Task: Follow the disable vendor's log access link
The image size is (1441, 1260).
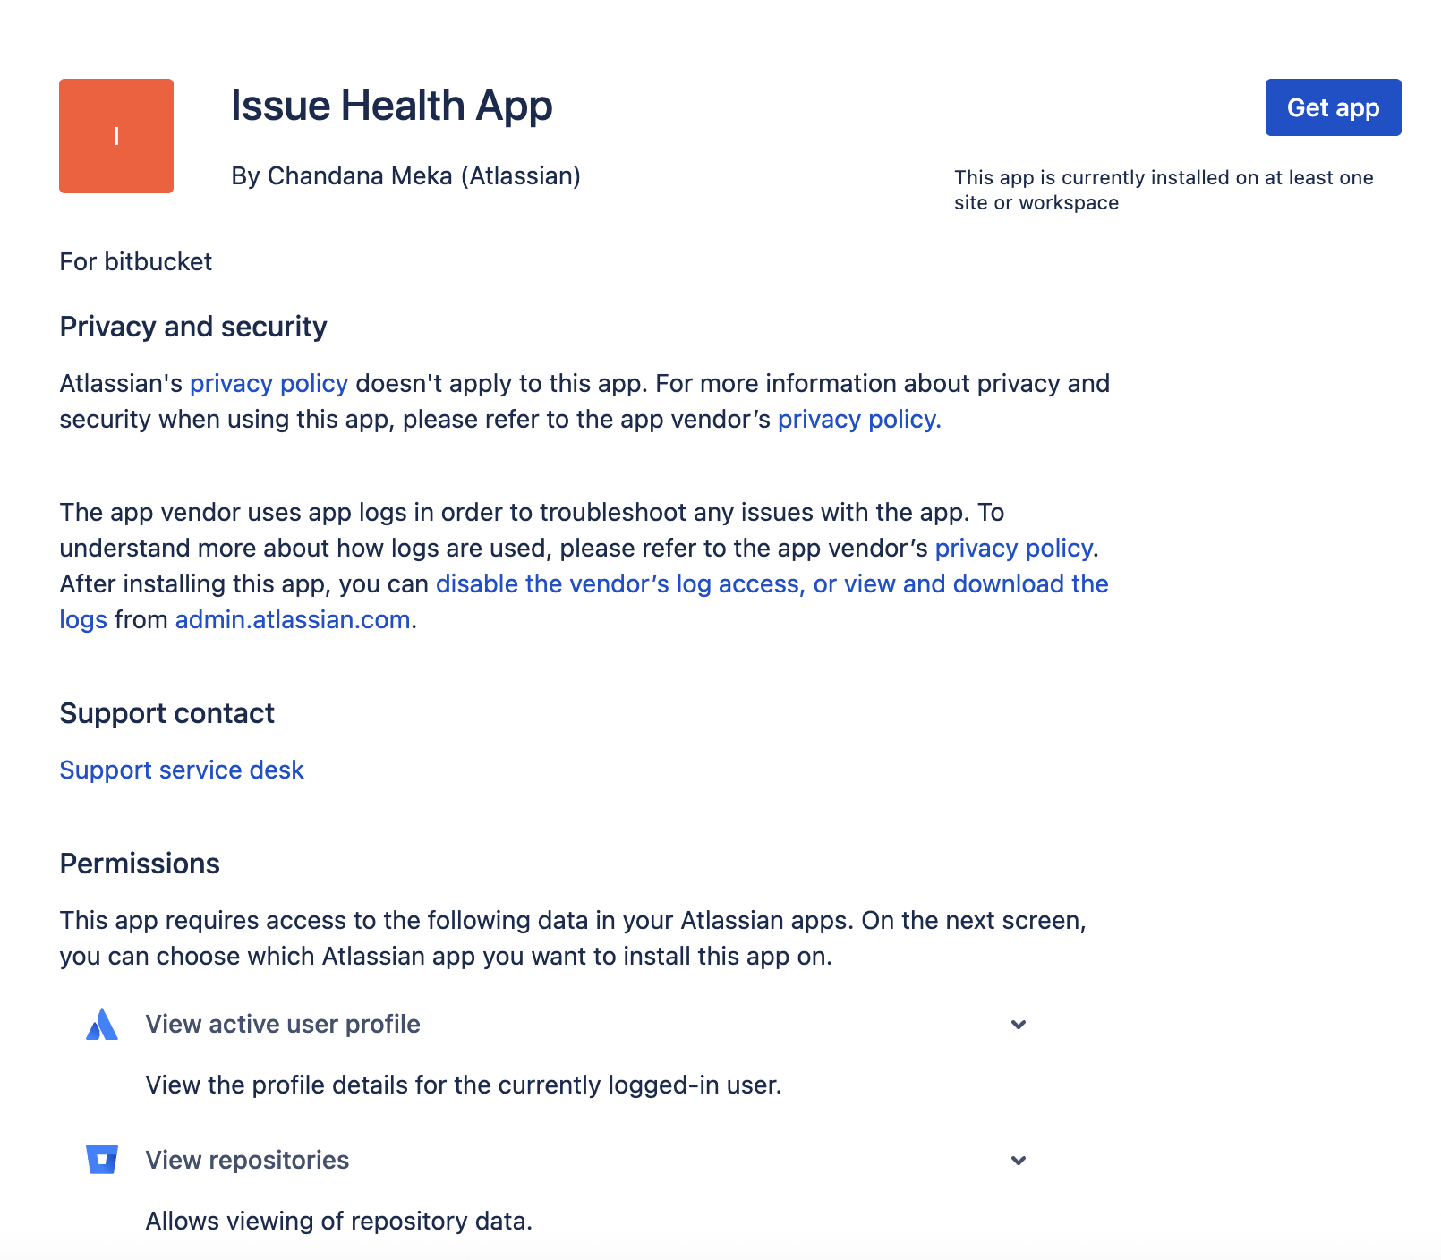Action: pyautogui.click(x=772, y=583)
